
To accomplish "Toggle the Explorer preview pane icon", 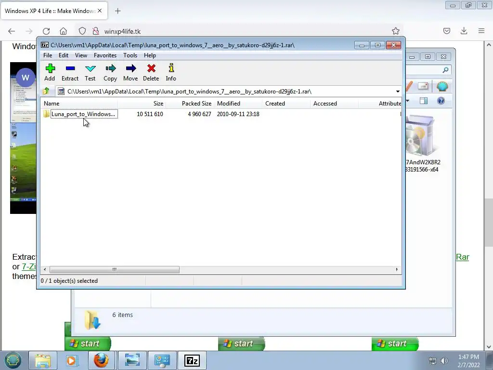I will [424, 101].
